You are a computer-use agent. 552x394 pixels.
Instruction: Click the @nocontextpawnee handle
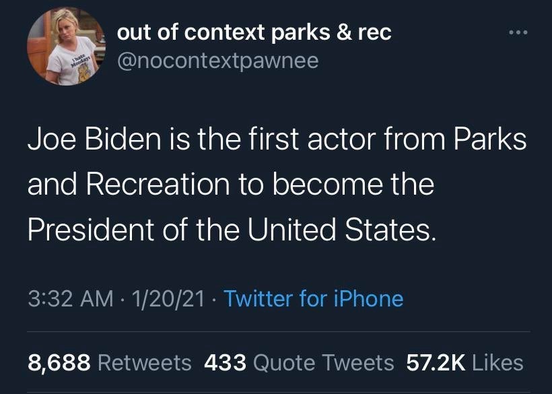217,61
